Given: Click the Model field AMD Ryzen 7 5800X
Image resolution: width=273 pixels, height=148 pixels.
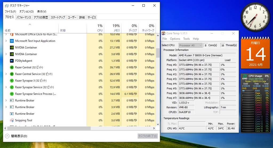Looking at the screenshot, I should click(207, 55).
